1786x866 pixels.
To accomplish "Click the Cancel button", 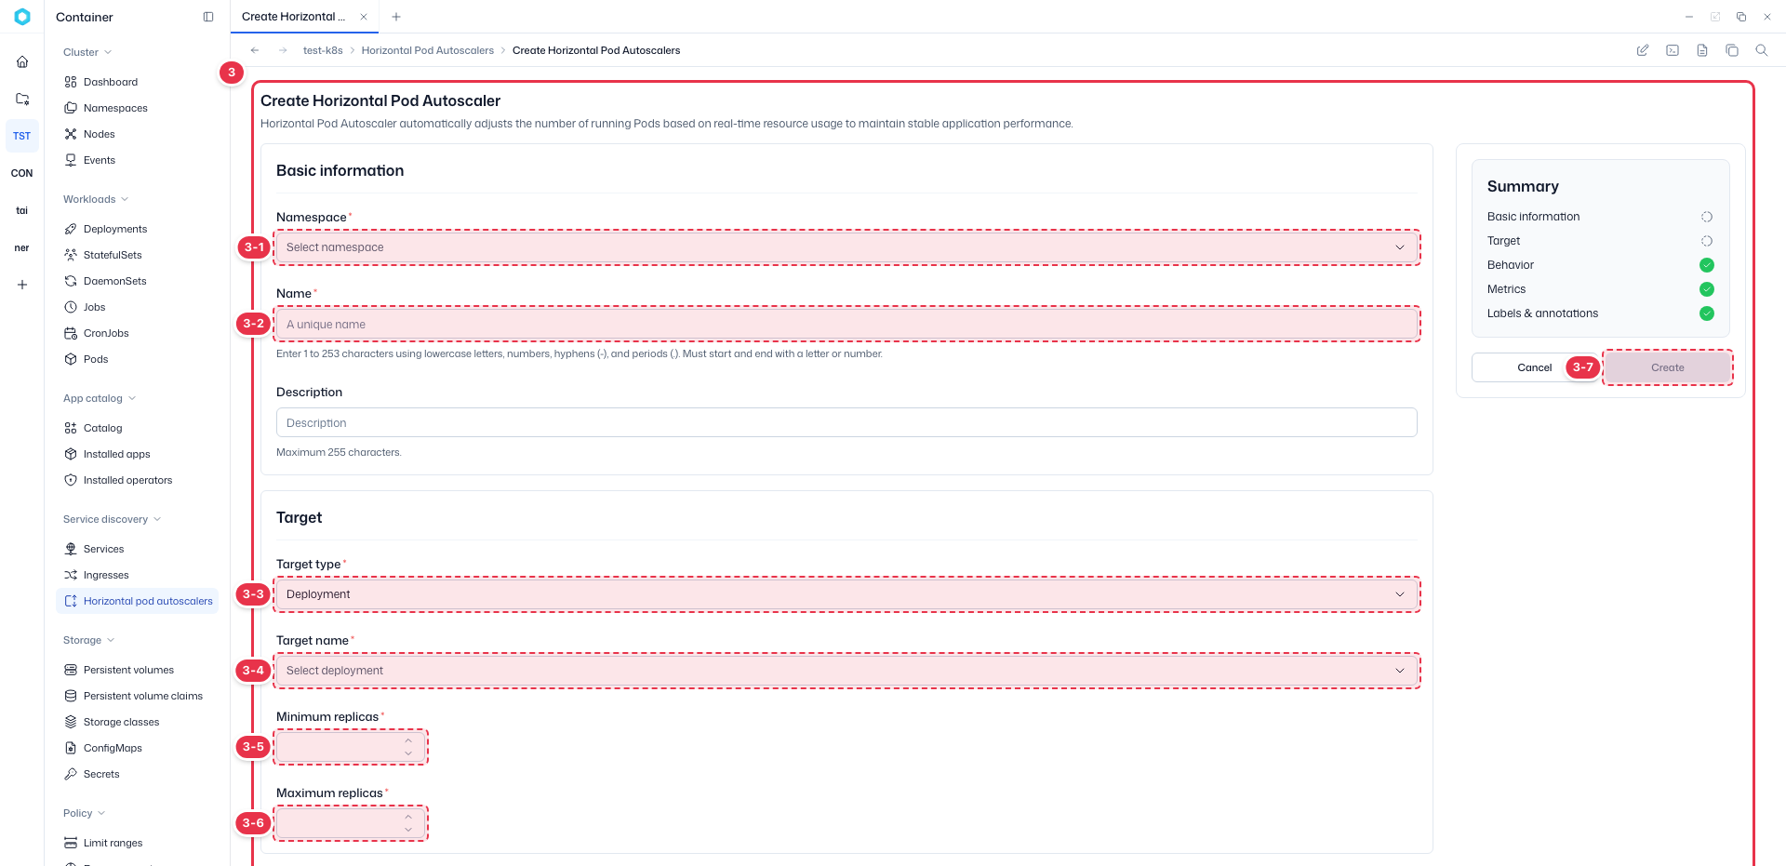I will 1535,367.
